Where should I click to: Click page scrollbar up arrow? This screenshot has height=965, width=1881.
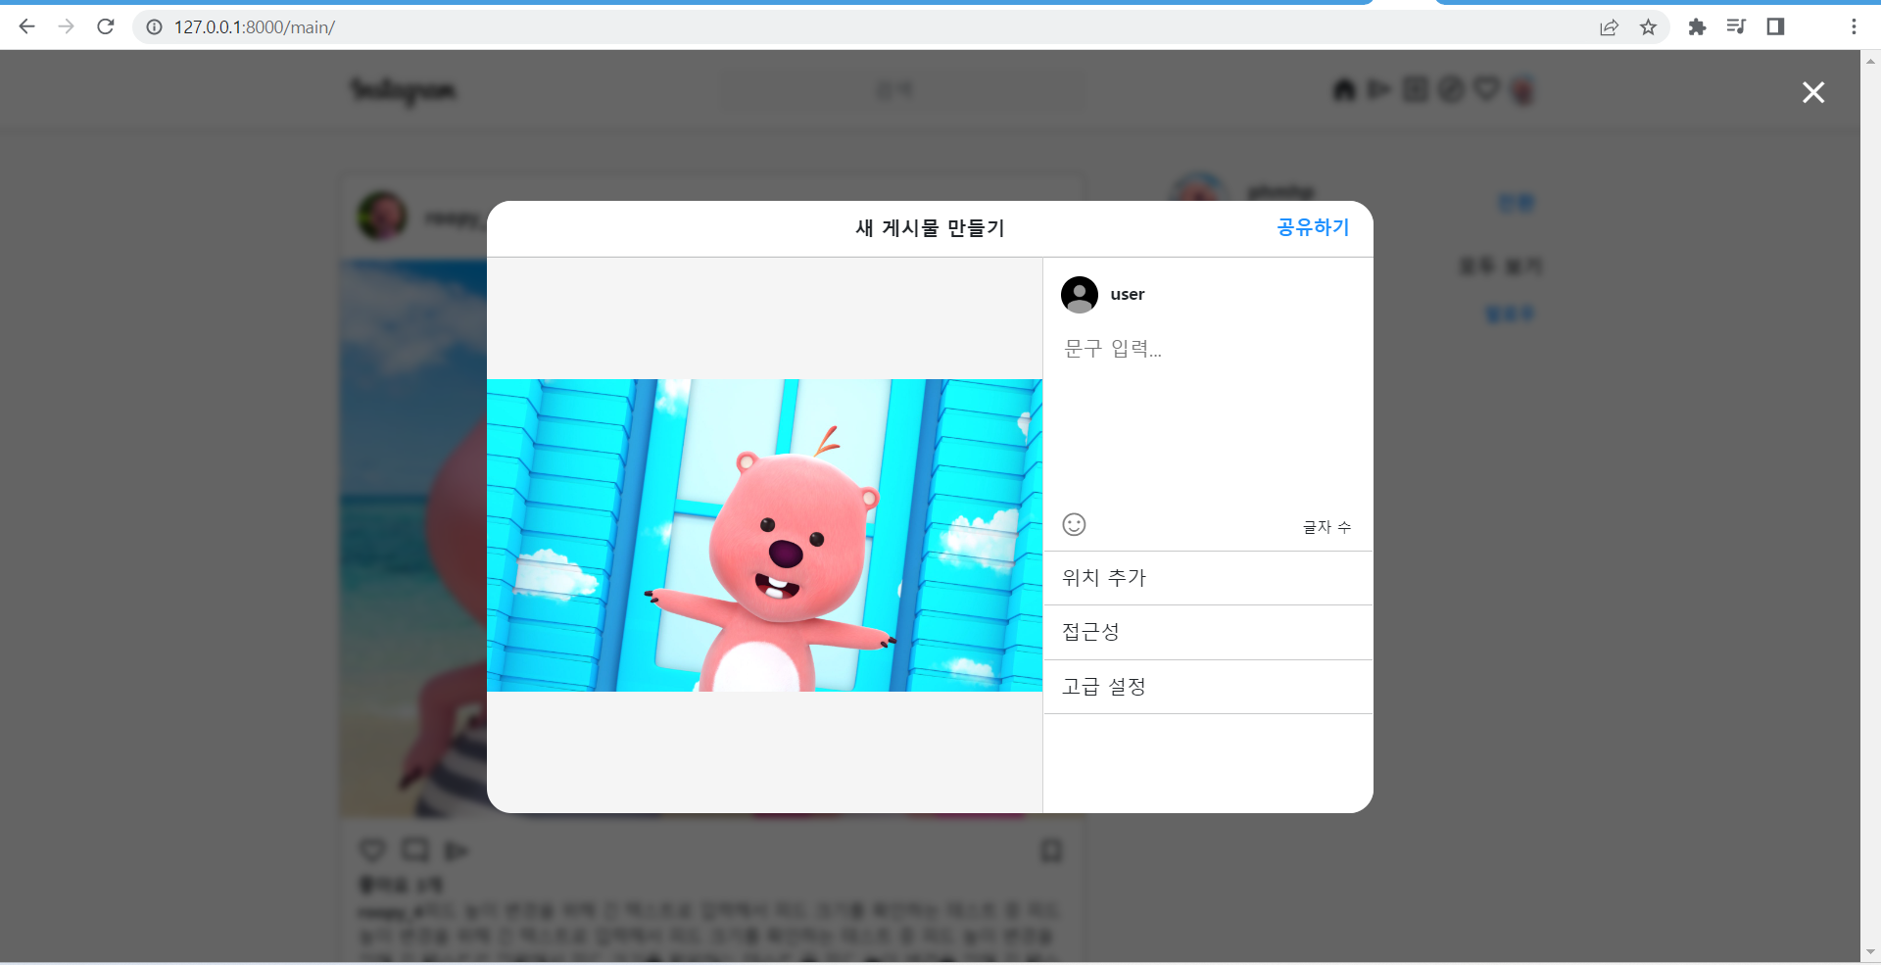(x=1870, y=61)
